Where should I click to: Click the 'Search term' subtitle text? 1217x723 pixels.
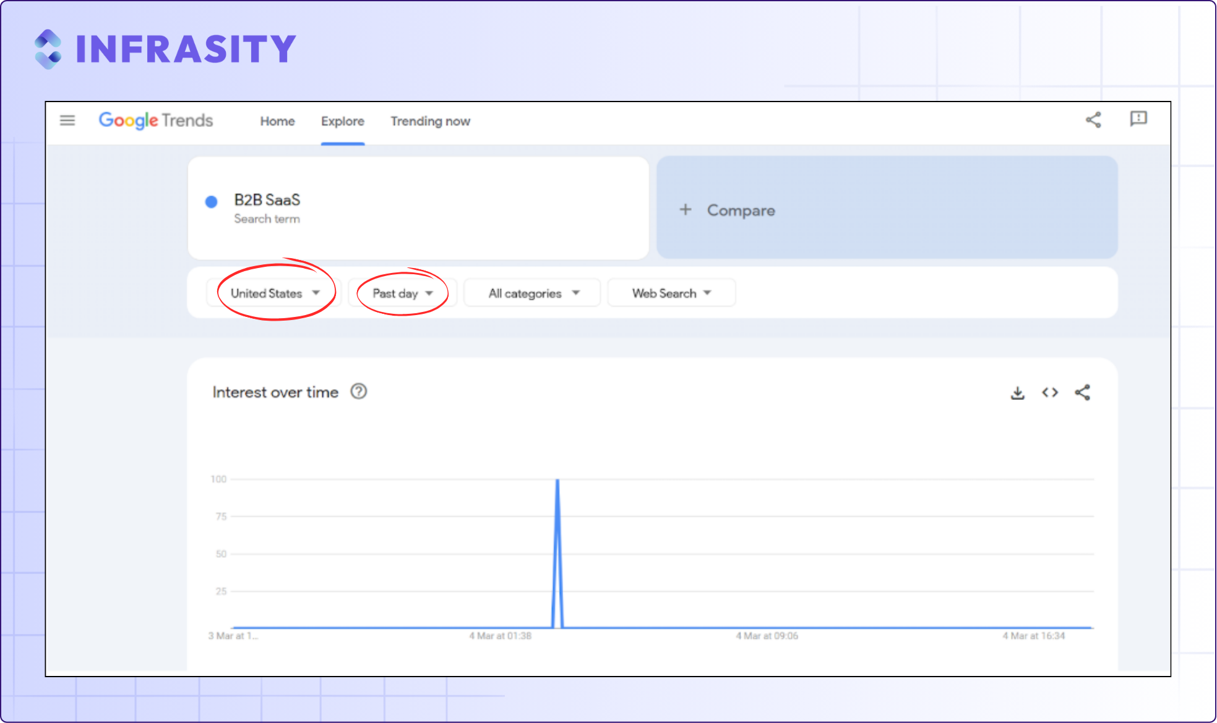tap(267, 219)
